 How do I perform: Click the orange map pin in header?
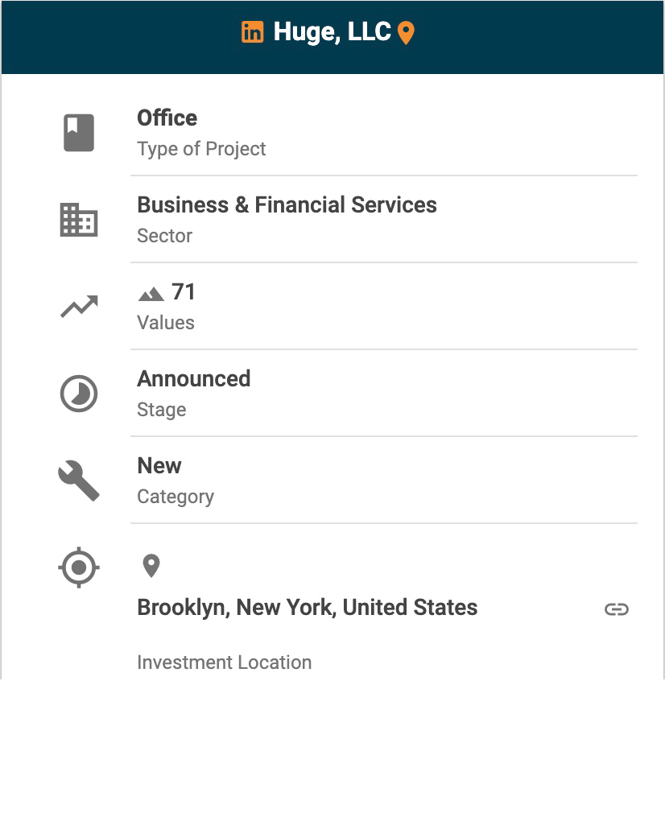click(406, 33)
